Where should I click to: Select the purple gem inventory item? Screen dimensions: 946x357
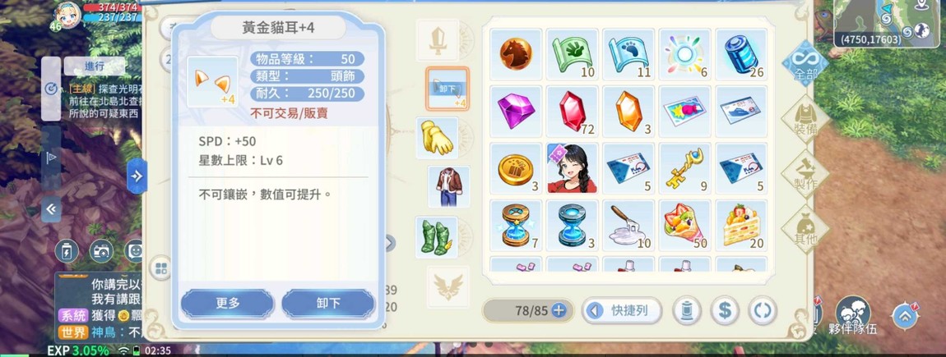pyautogui.click(x=516, y=112)
